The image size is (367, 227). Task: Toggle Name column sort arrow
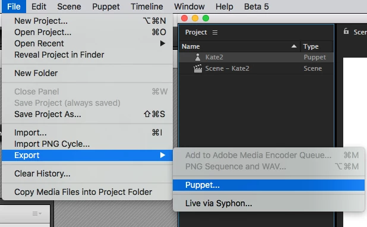click(x=294, y=46)
